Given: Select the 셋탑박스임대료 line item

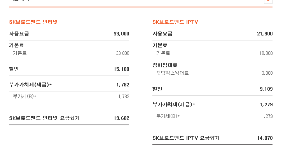Looking at the screenshot, I should pyautogui.click(x=172, y=73).
